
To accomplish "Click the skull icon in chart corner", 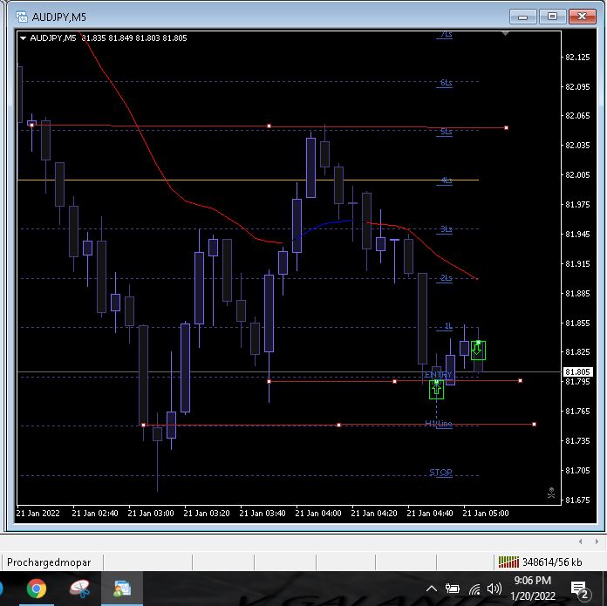I will 551,493.
